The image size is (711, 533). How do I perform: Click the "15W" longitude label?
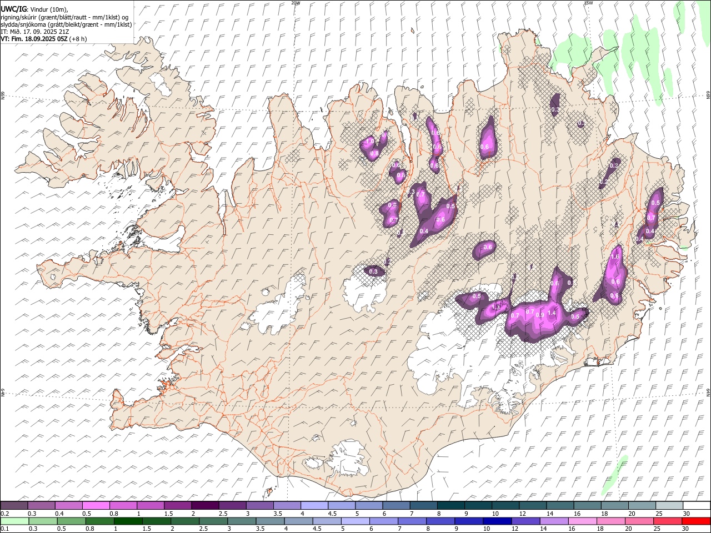click(x=588, y=3)
